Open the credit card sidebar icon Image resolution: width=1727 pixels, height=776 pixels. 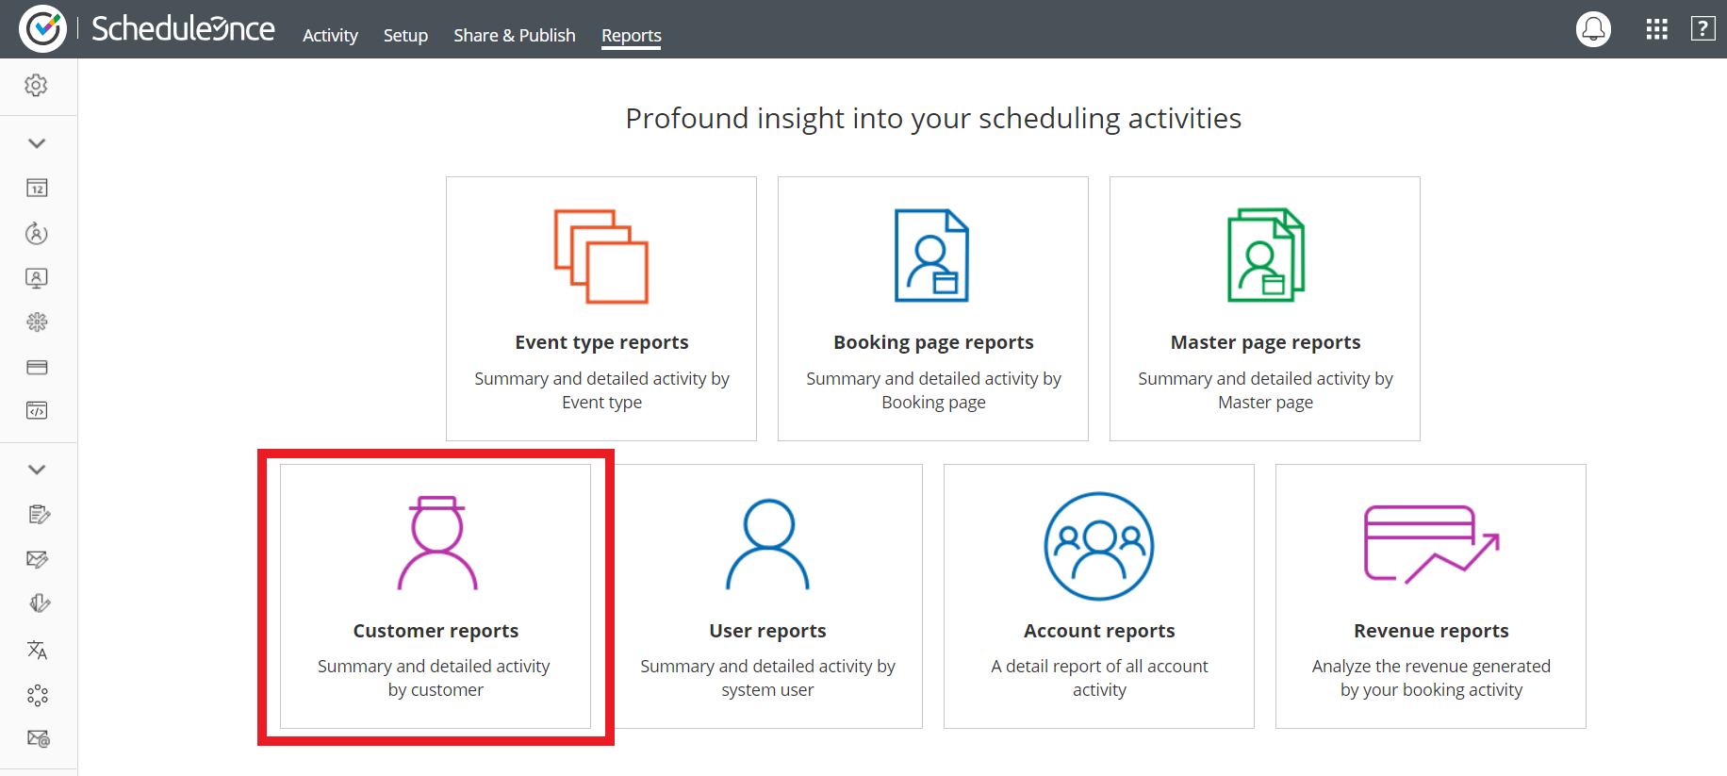(37, 367)
